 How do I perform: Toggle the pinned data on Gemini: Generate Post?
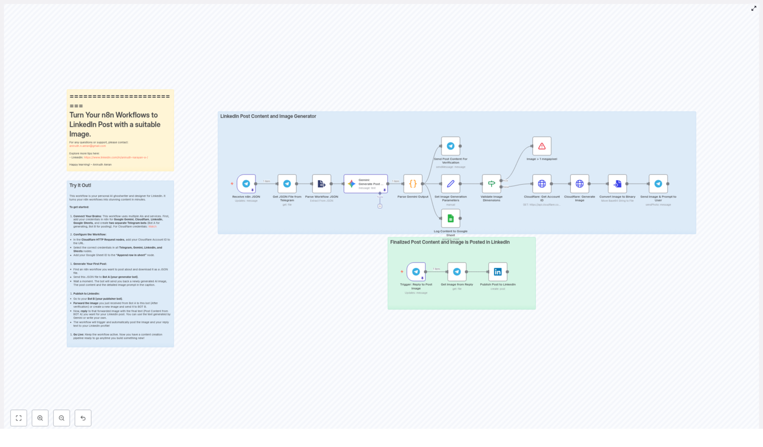point(385,190)
